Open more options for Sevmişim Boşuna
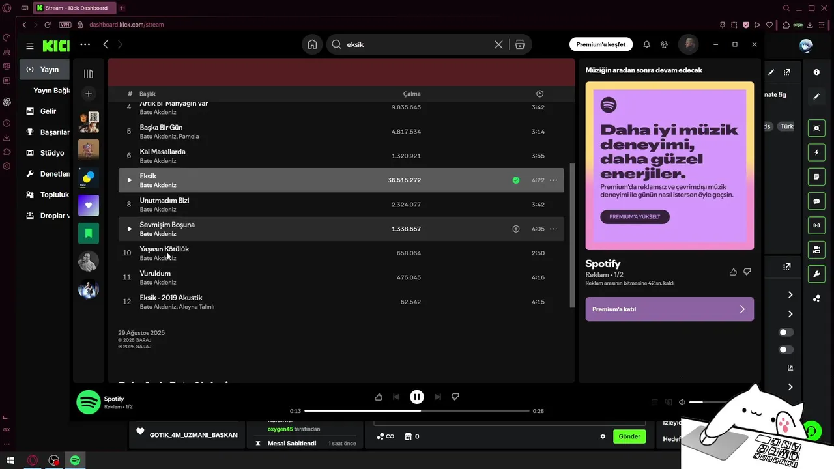The width and height of the screenshot is (834, 469). pyautogui.click(x=553, y=229)
